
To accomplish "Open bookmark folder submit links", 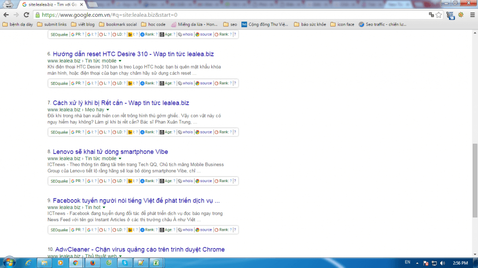I will 52,24.
